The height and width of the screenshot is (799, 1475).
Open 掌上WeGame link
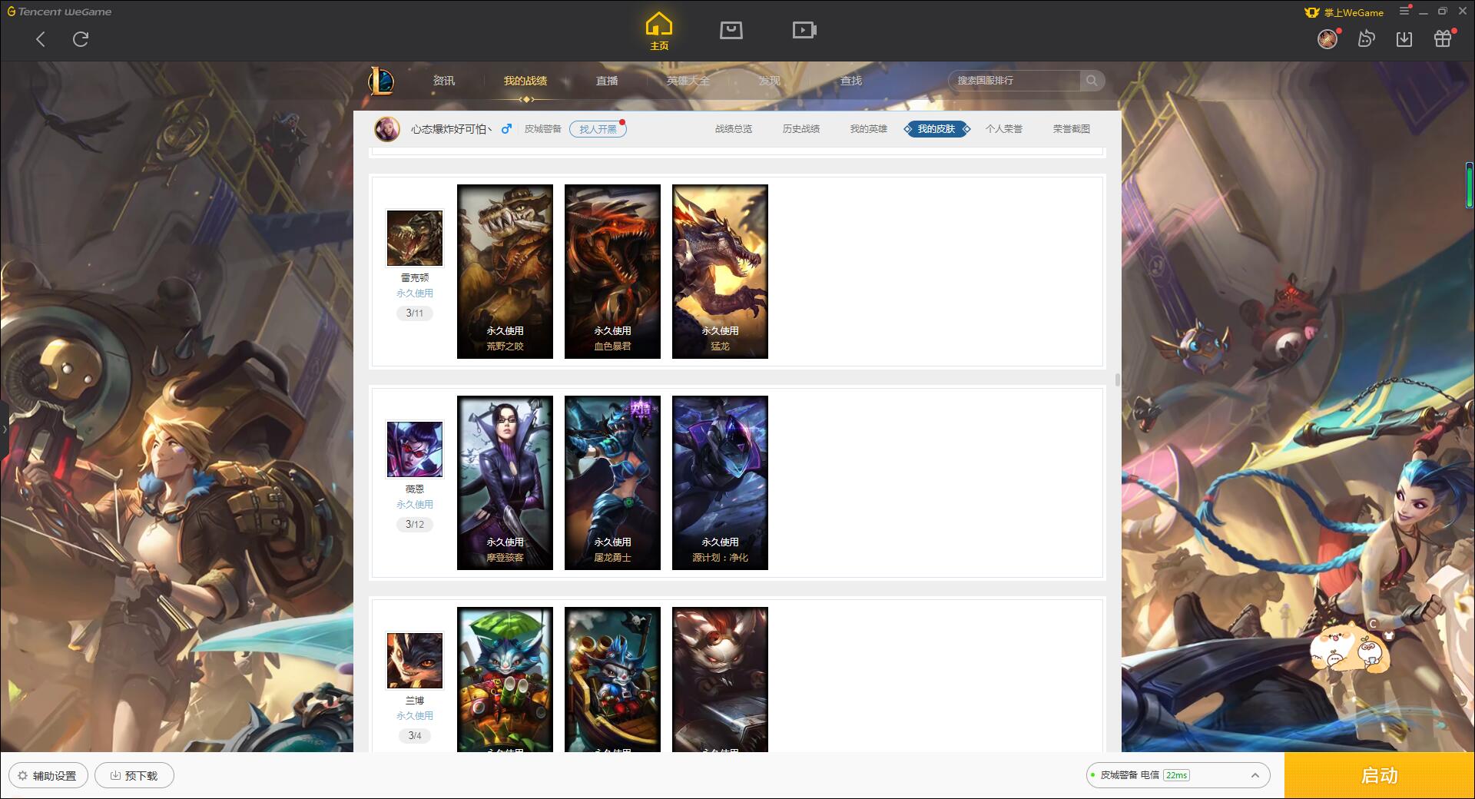tap(1344, 12)
